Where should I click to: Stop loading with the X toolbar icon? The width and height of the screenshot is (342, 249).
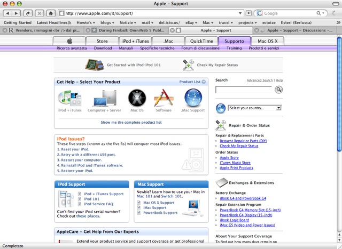click(39, 13)
